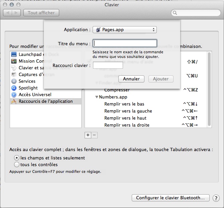Click the ⇧⌘/ shortcut value
224x208 pixels.
(x=192, y=62)
